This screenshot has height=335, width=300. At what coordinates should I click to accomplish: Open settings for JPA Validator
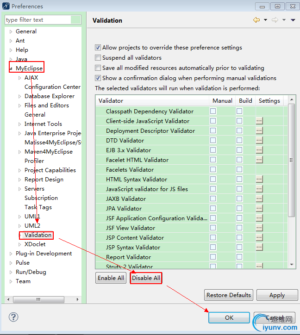[259, 208]
